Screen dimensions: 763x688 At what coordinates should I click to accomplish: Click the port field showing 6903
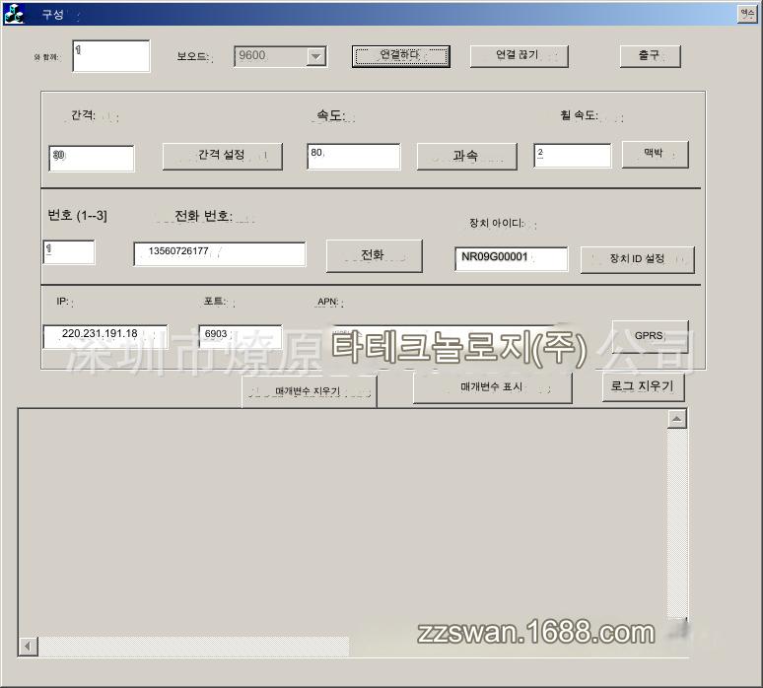coord(240,336)
